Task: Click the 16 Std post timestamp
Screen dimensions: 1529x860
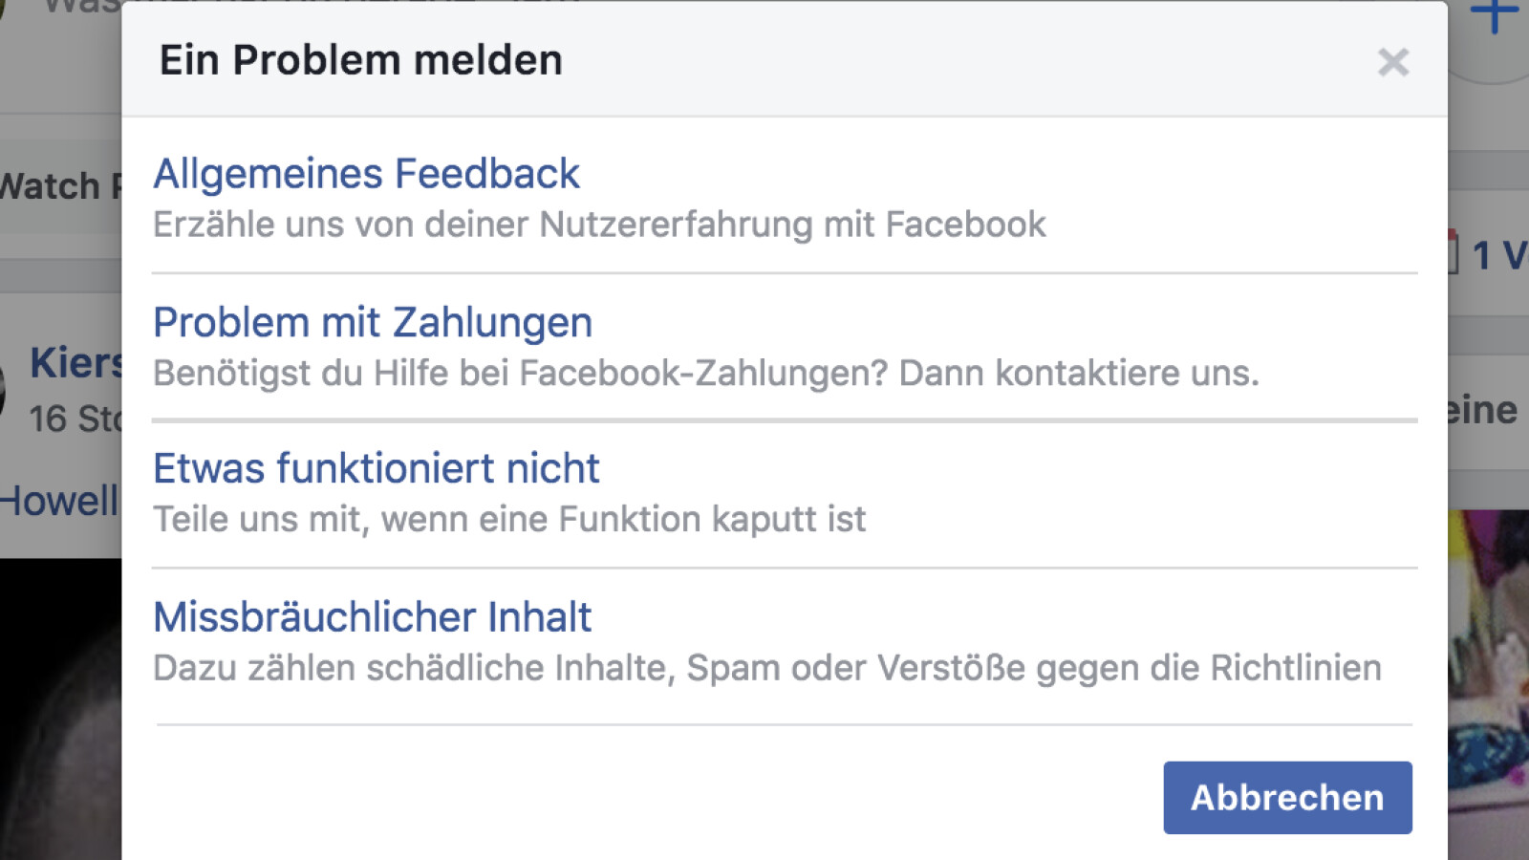Action: (75, 419)
